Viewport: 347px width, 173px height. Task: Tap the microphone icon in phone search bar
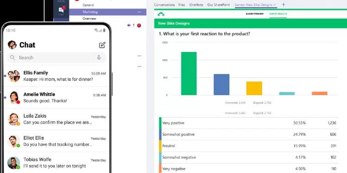point(99,58)
